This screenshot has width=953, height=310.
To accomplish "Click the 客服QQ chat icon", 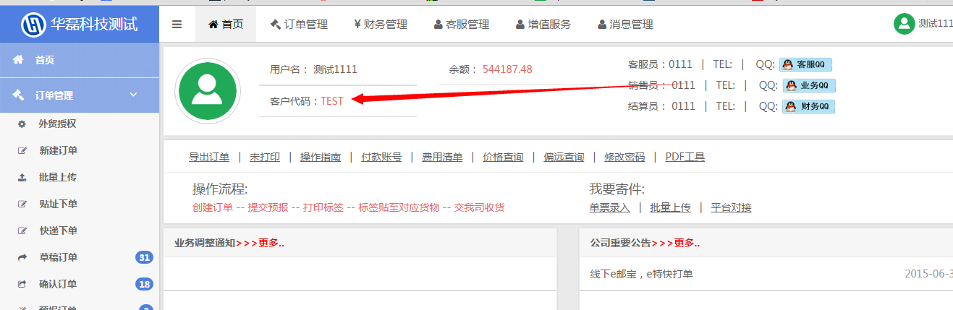I will (805, 64).
